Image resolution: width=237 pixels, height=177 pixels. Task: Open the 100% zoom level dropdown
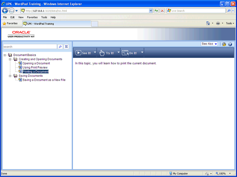pos(230,174)
